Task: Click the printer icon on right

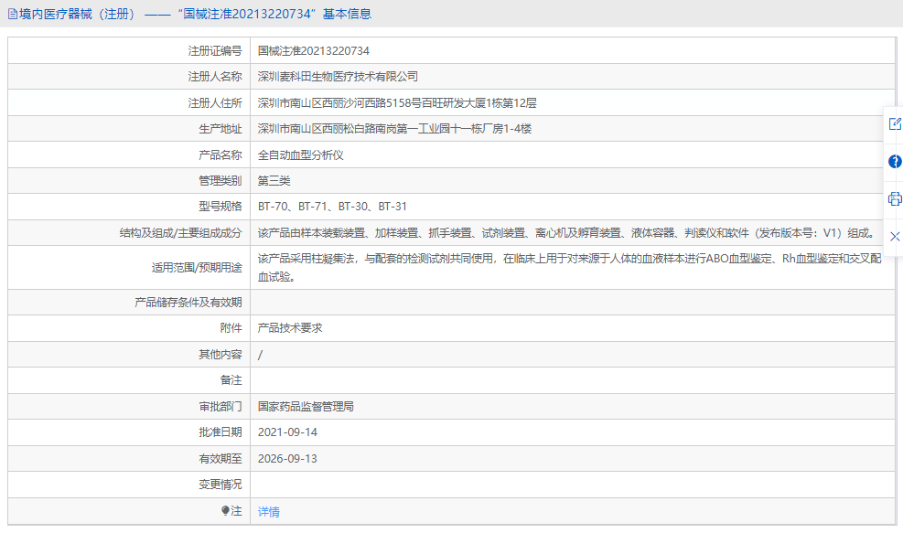Action: coord(895,199)
